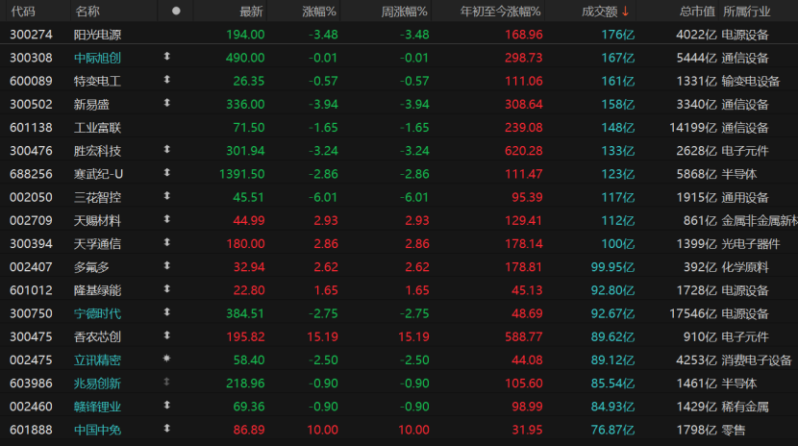The width and height of the screenshot is (798, 446).
Task: Click marker icon in 三花智控 row
Action: [167, 196]
